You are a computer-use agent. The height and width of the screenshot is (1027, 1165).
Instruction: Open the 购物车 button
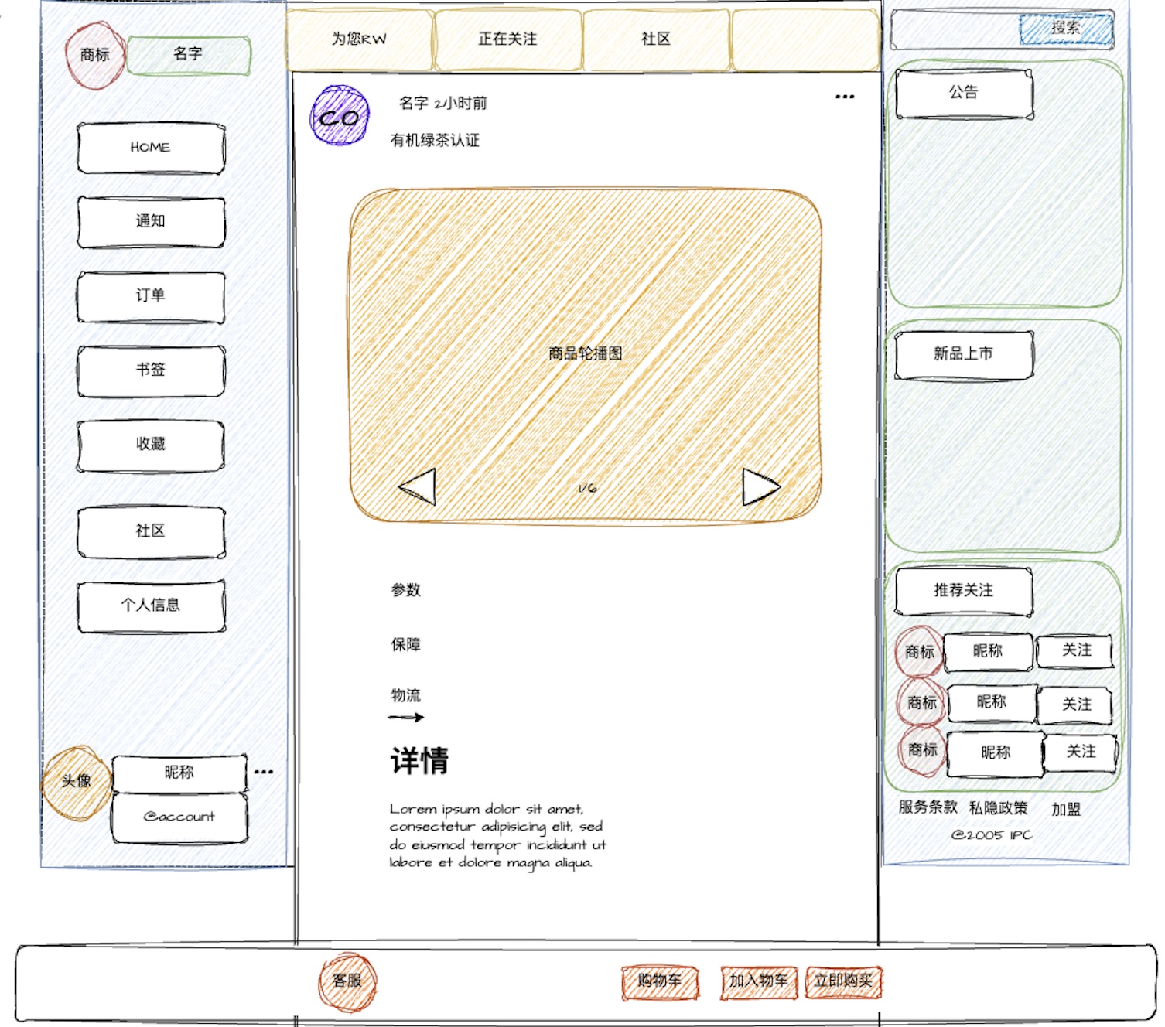pos(660,981)
